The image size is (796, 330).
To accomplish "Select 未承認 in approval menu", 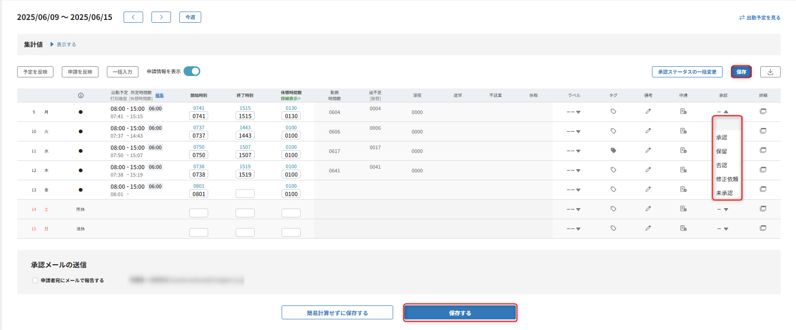I will tap(727, 193).
